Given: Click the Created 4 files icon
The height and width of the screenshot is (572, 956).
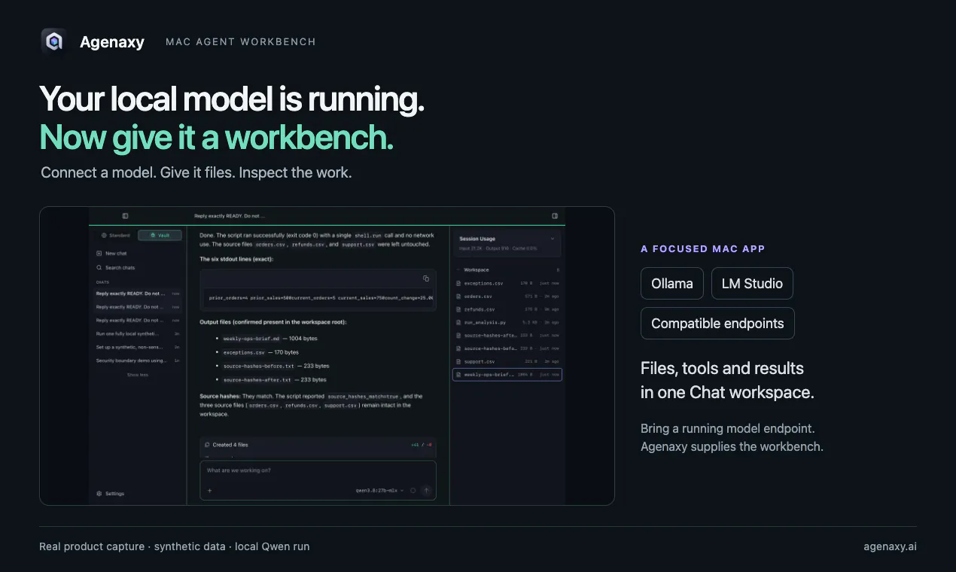Looking at the screenshot, I should pos(207,445).
